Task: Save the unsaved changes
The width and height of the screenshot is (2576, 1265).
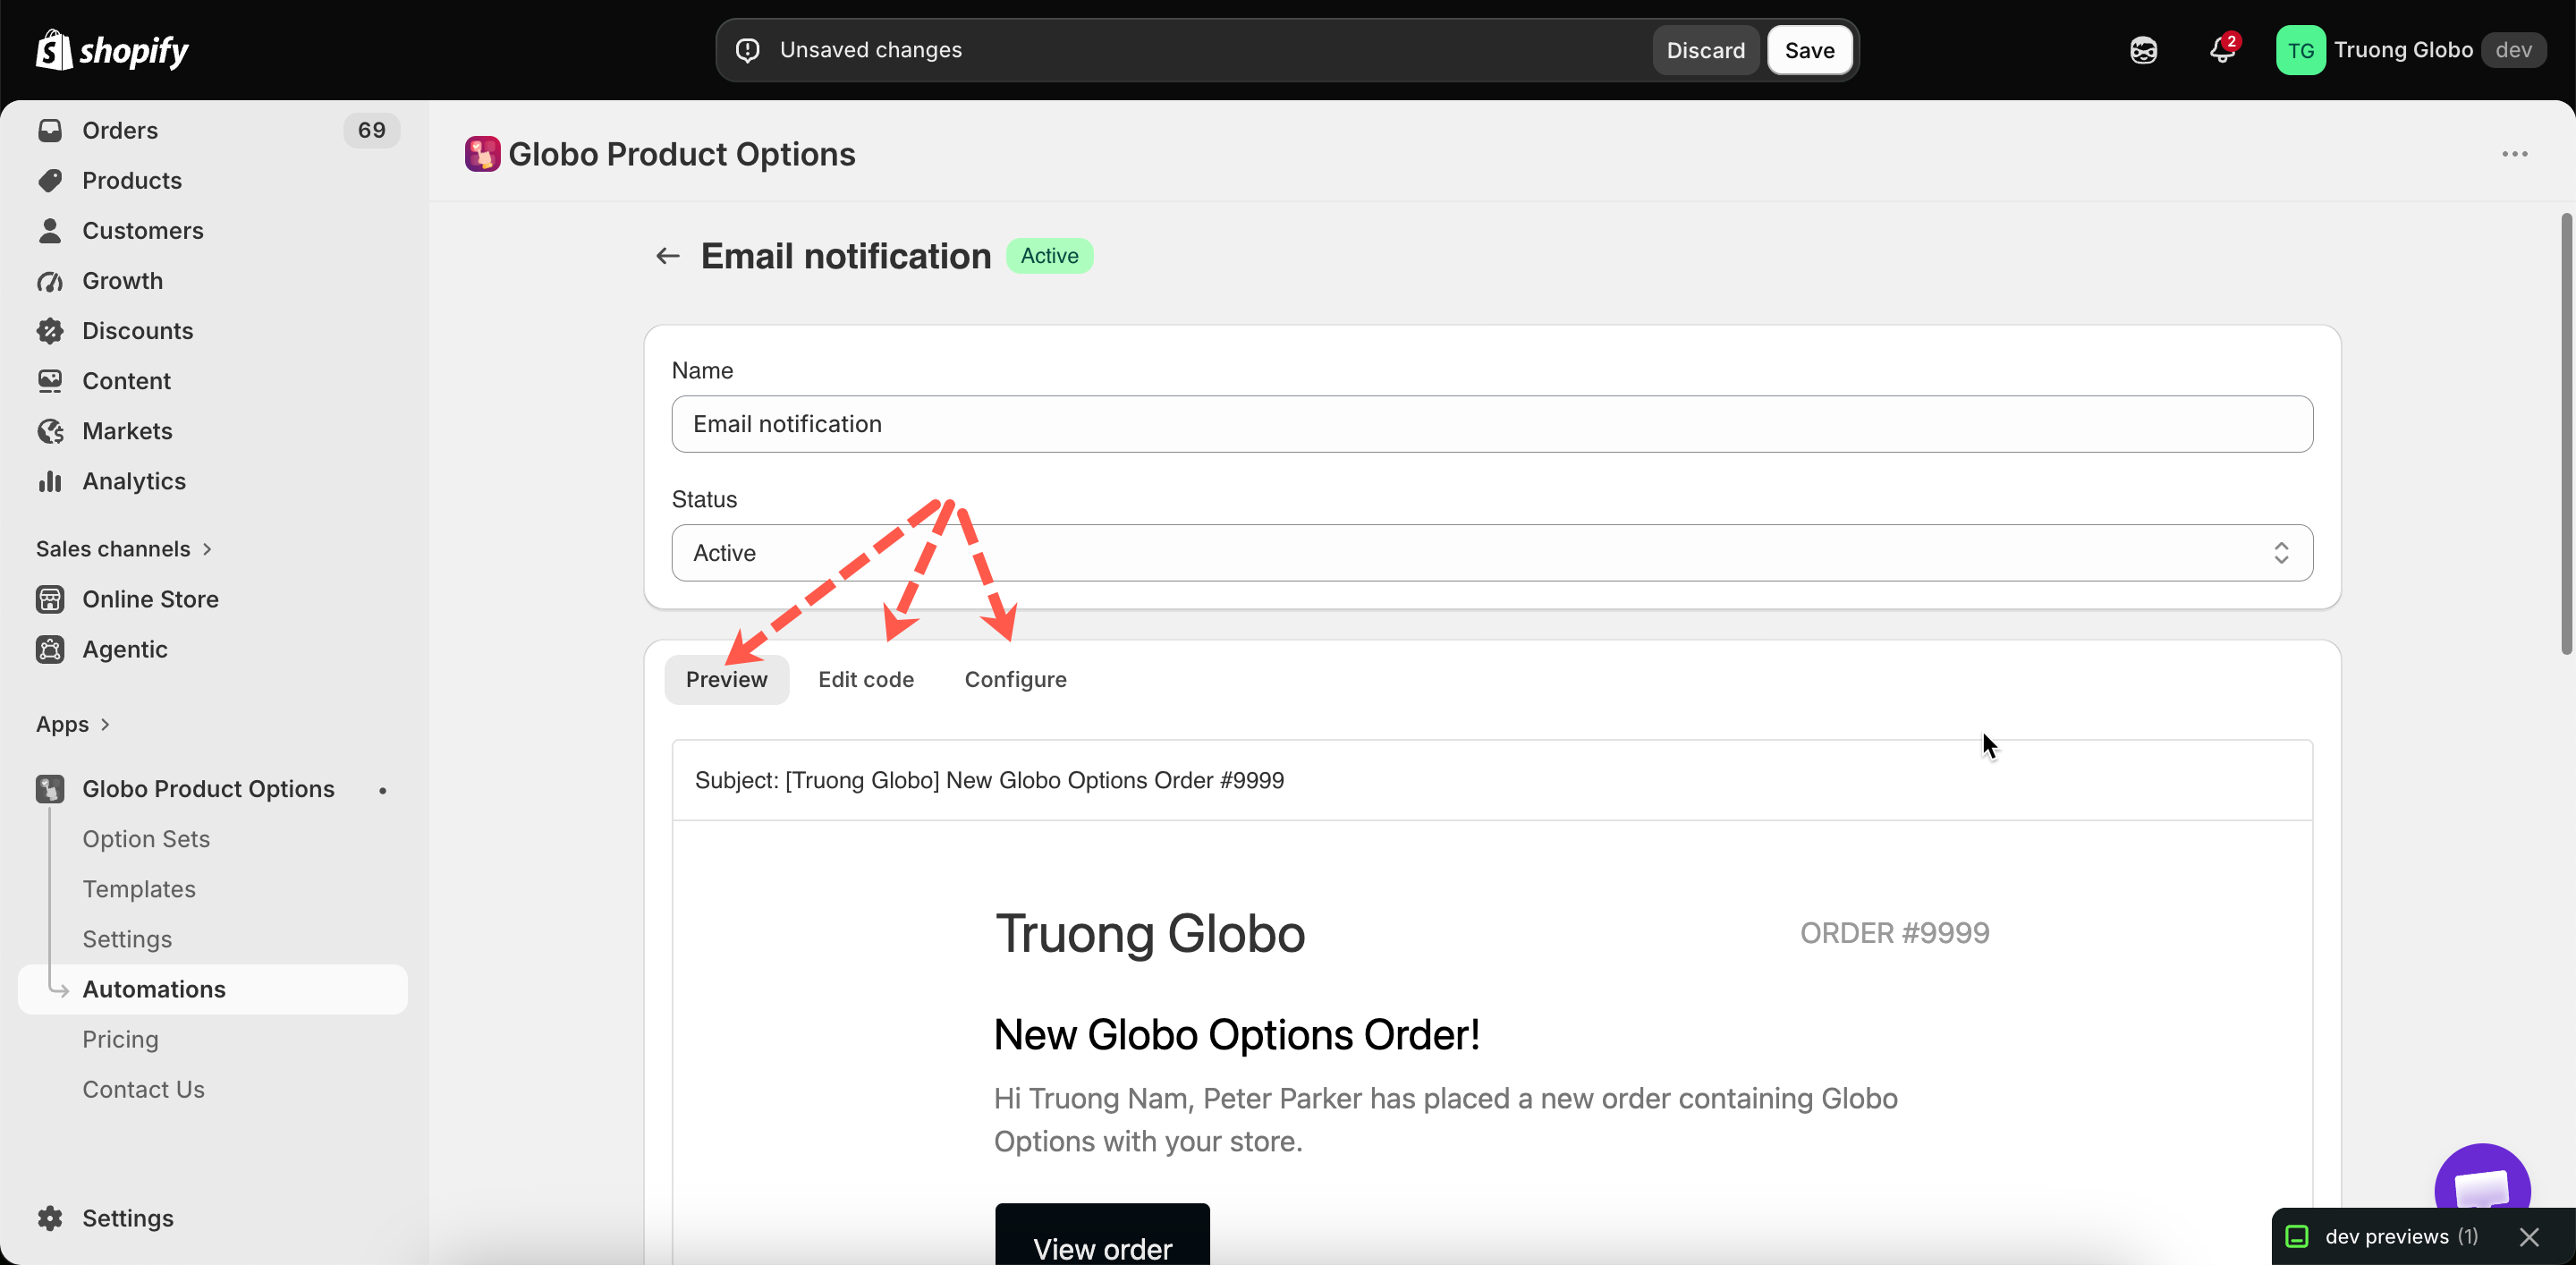Action: tap(1809, 50)
